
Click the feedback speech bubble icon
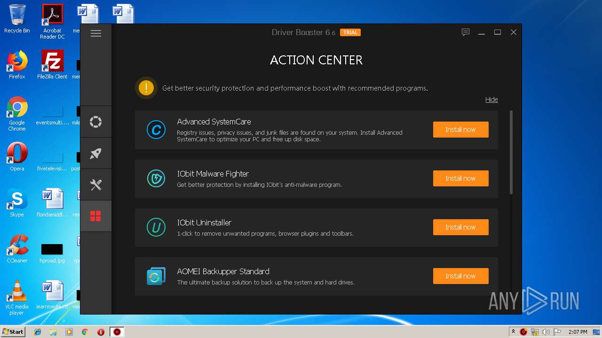[x=466, y=32]
